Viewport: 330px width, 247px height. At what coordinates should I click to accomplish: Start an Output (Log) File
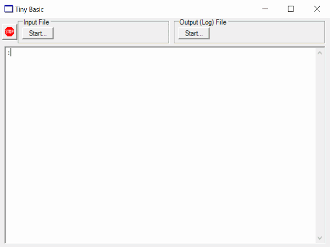(x=194, y=33)
